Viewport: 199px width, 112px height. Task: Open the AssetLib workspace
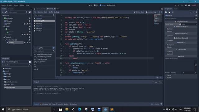coord(111,5)
